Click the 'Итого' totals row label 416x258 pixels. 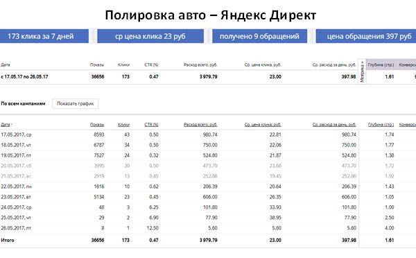[x=8, y=240]
